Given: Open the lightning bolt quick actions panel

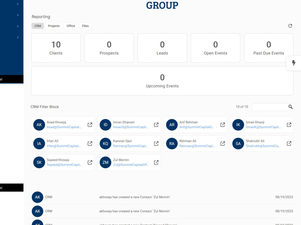Looking at the screenshot, I should coord(293,63).
